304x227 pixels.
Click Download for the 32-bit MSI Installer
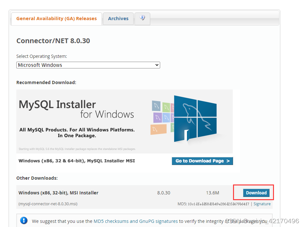click(256, 192)
